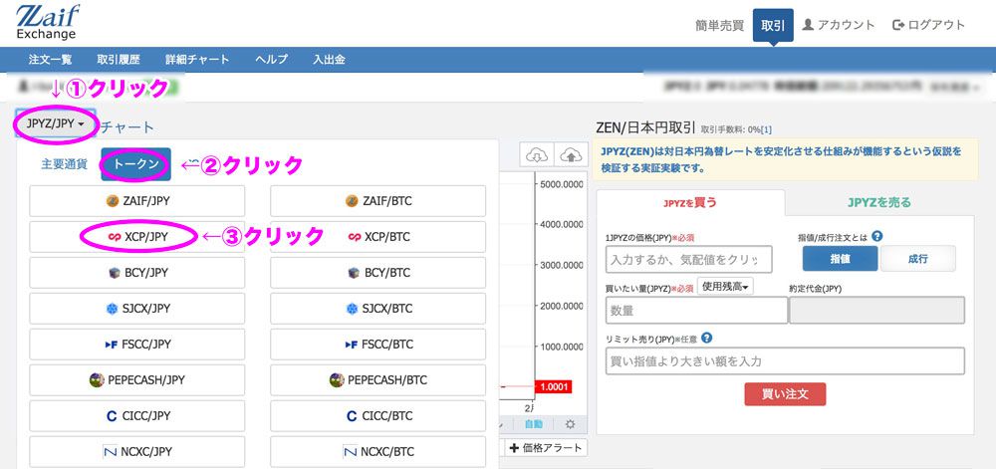This screenshot has width=996, height=469.
Task: Open 詳細チャート menu item
Action: point(197,60)
